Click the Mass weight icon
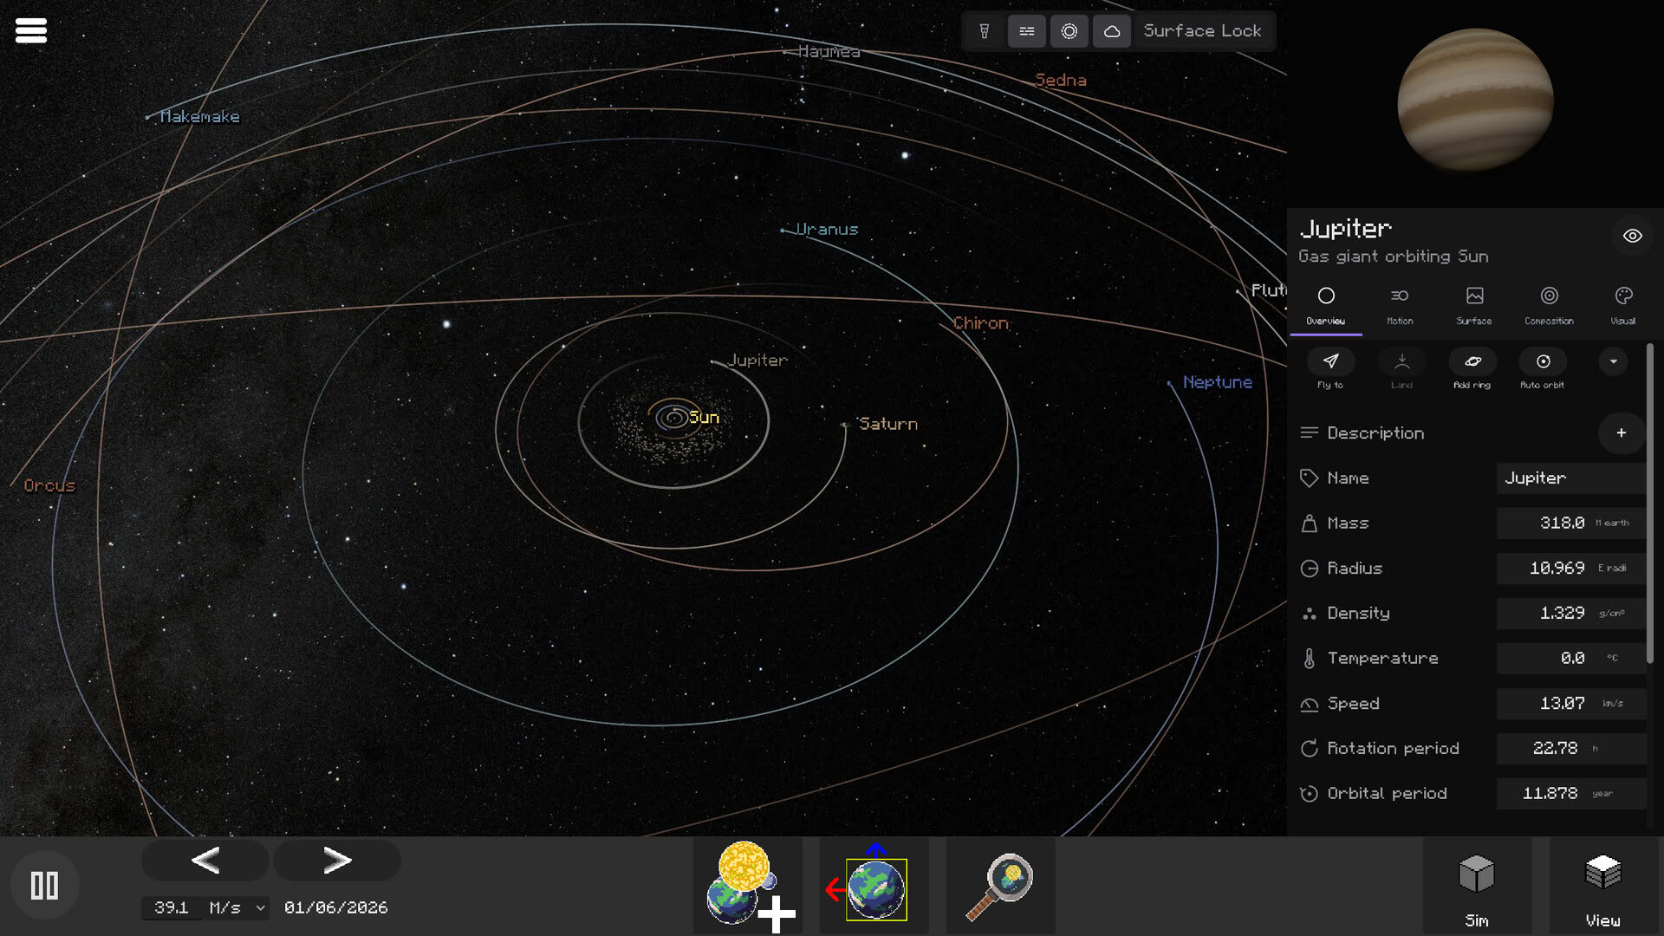The height and width of the screenshot is (936, 1664). coord(1309,523)
